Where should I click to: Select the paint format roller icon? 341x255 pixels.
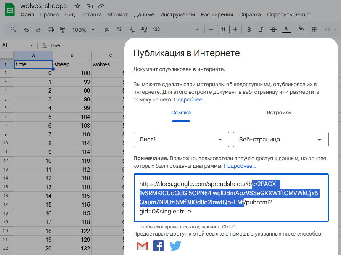tap(63, 29)
